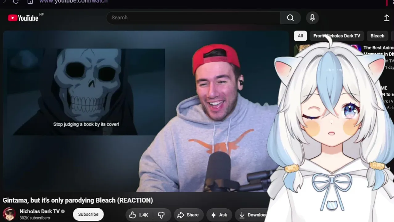The image size is (394, 222).
Task: Select the Bleach filter chip
Action: pyautogui.click(x=377, y=36)
